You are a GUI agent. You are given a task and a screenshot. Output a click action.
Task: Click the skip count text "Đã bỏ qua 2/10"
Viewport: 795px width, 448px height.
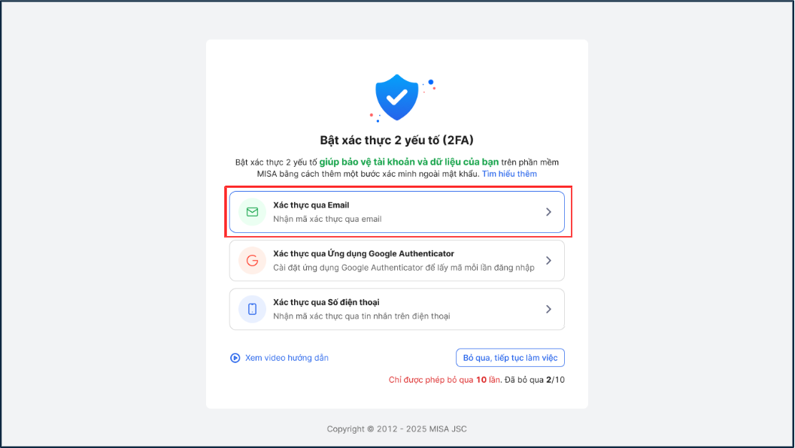[x=535, y=380]
